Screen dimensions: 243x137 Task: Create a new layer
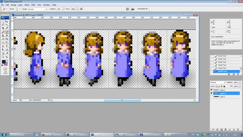[x=233, y=130]
